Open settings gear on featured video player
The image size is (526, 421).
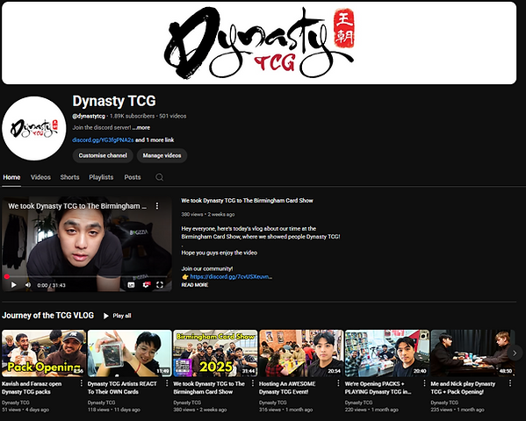146,285
